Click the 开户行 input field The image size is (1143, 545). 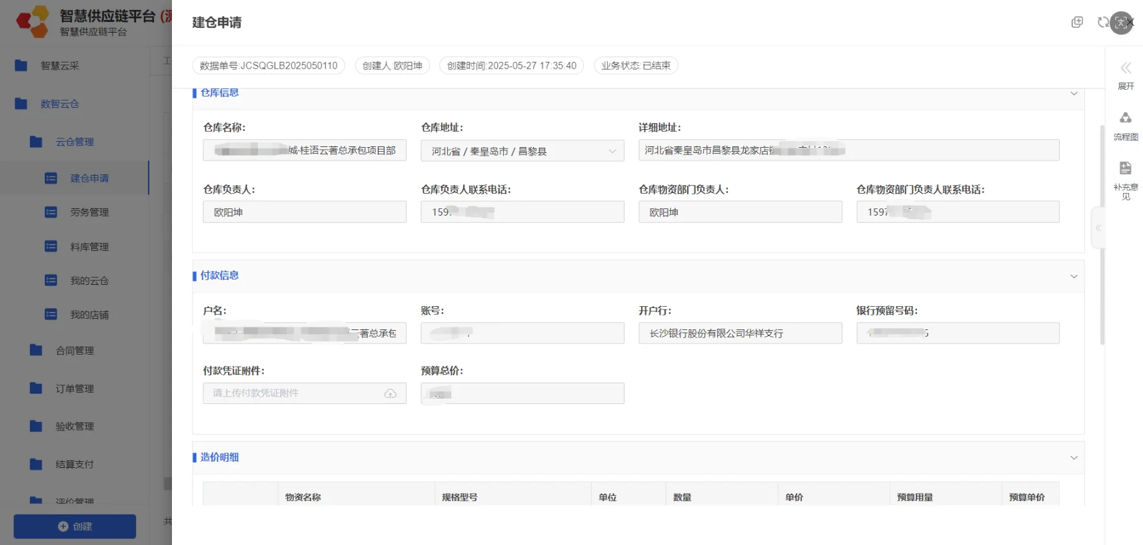coord(740,333)
